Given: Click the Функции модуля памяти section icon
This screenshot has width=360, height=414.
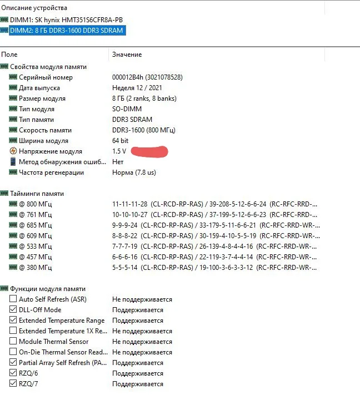Looking at the screenshot, I should pos(4,288).
